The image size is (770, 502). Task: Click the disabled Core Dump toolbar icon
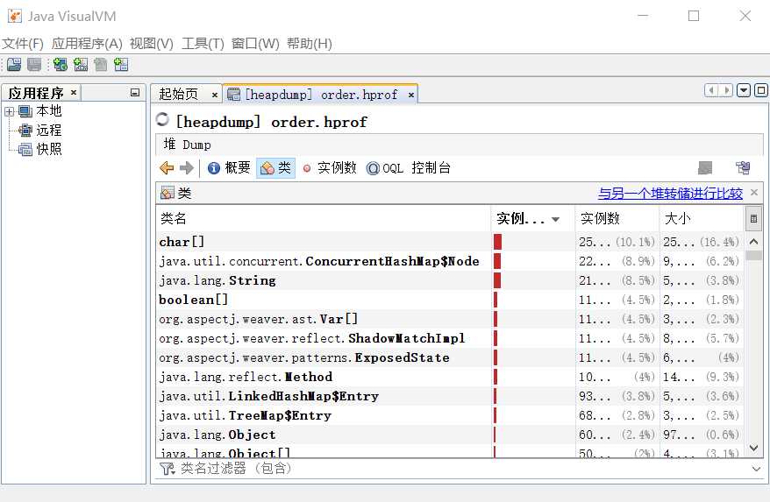[x=101, y=64]
